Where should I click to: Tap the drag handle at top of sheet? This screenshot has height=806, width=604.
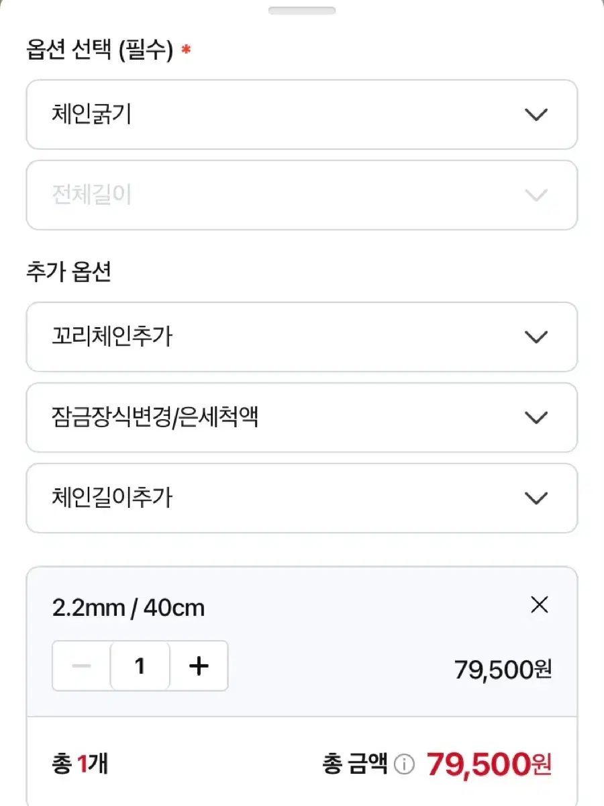301,11
